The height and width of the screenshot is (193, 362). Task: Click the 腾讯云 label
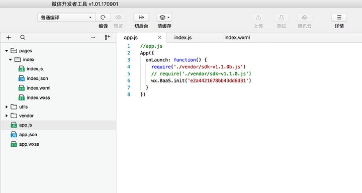pyautogui.click(x=305, y=26)
